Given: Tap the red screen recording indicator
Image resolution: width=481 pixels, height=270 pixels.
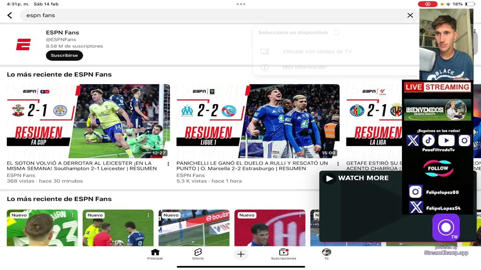Looking at the screenshot, I should (428, 4).
